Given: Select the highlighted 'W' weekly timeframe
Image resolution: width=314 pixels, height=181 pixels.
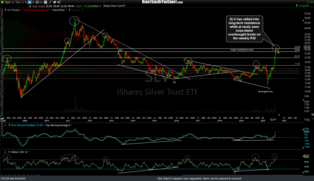Looking at the screenshot, I should [x=29, y=2].
